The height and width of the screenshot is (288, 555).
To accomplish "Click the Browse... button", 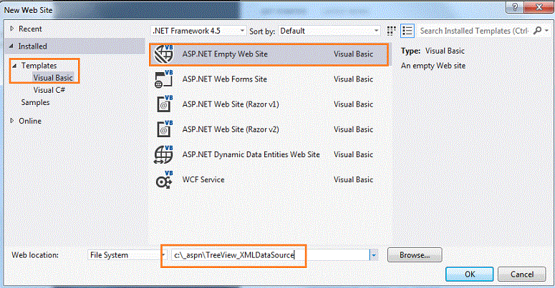I will 415,255.
